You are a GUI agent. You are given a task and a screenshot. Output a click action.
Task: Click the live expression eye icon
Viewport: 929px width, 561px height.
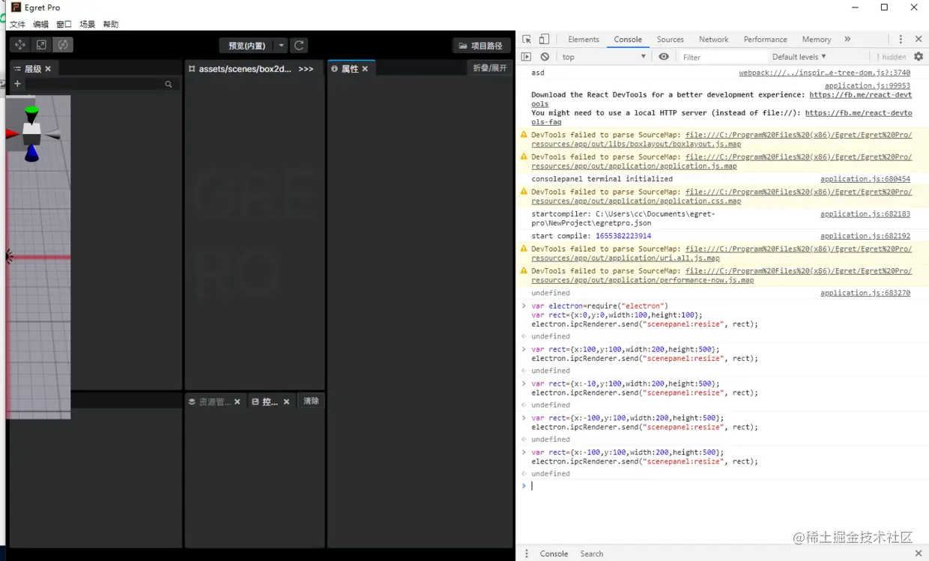point(664,57)
